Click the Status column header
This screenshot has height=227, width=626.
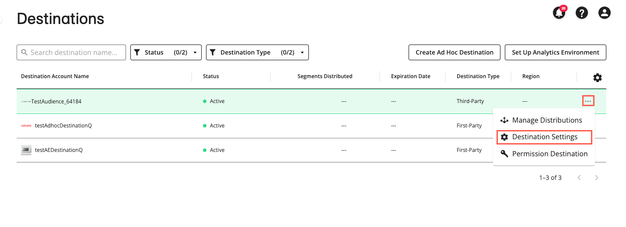pyautogui.click(x=211, y=76)
